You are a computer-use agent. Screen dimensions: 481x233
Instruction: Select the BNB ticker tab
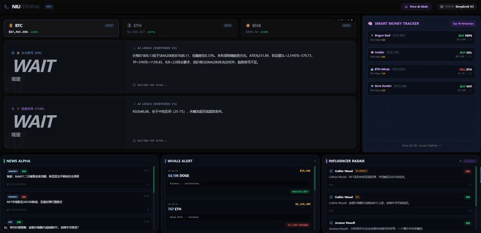tap(297, 28)
